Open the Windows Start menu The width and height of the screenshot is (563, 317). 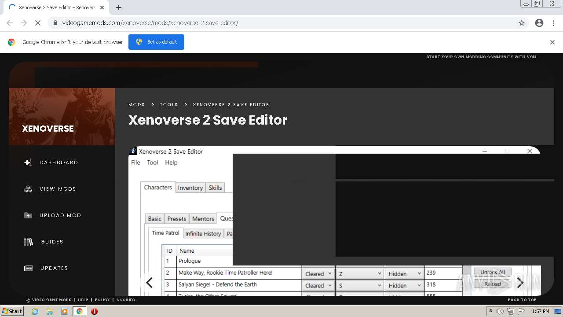(12, 311)
